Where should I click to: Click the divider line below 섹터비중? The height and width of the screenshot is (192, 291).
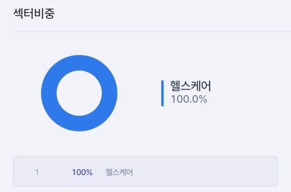pos(152,32)
